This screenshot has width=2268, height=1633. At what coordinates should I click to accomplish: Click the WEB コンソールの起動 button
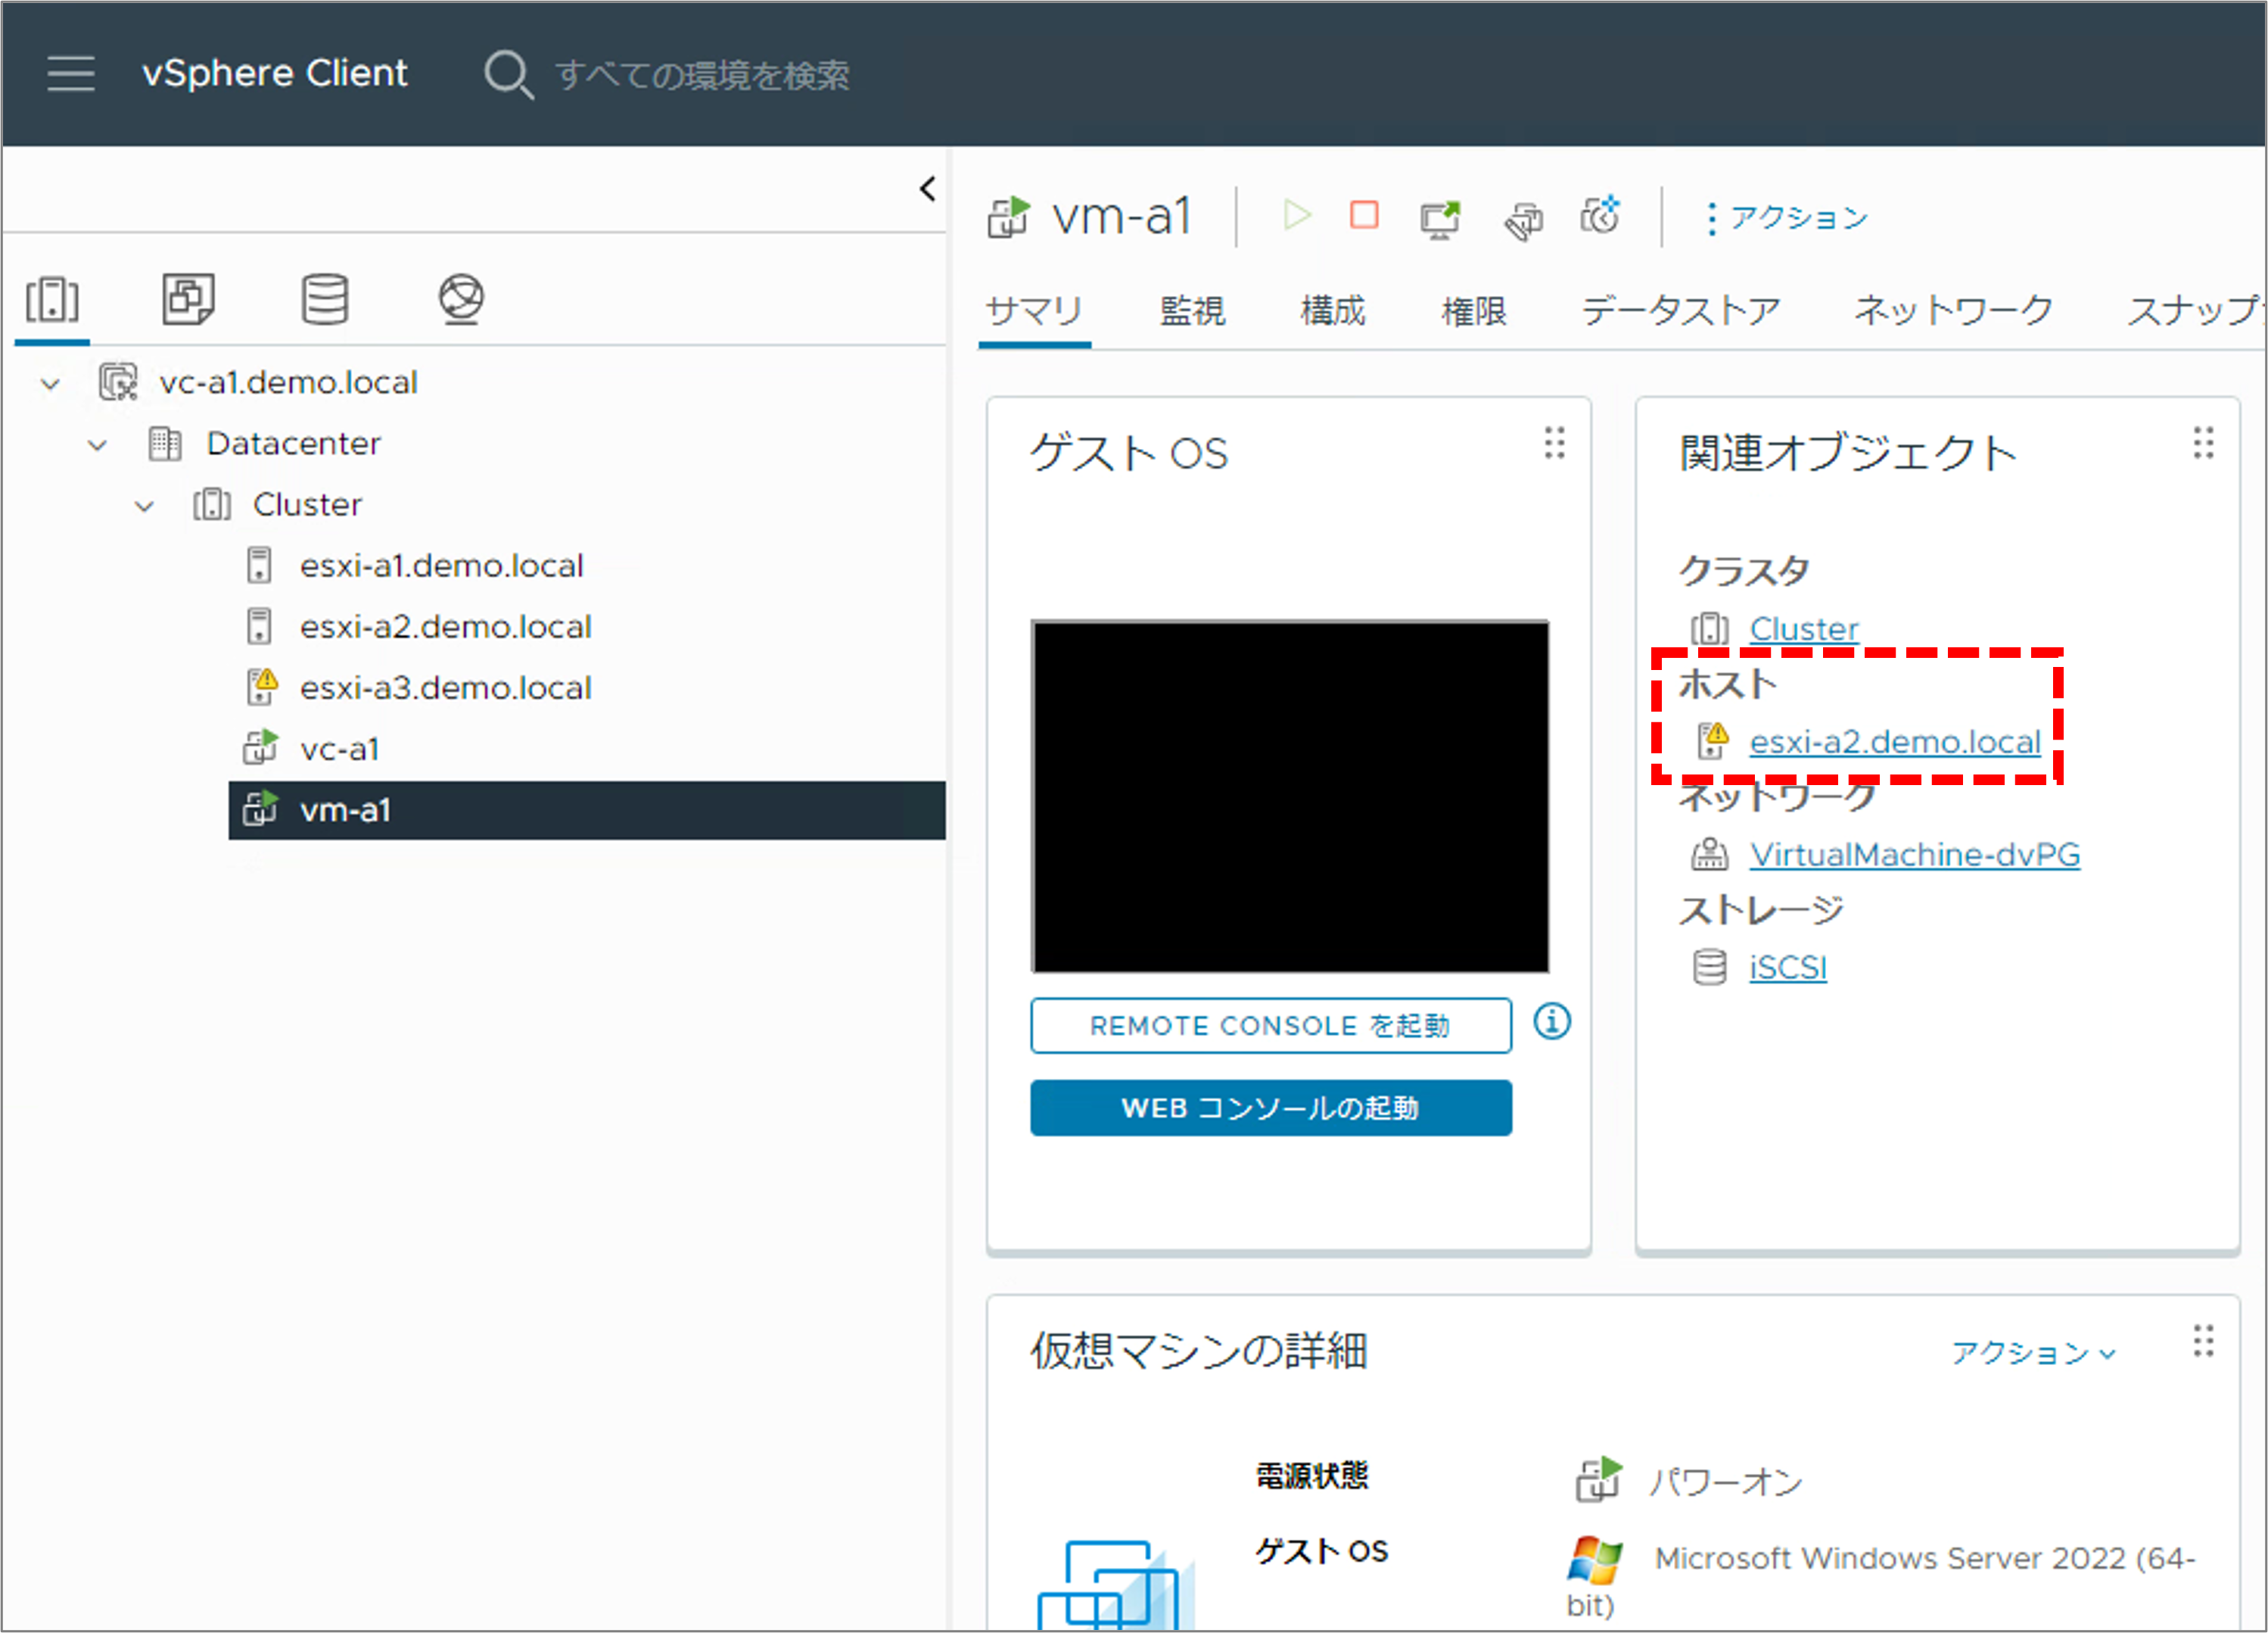pyautogui.click(x=1270, y=1108)
